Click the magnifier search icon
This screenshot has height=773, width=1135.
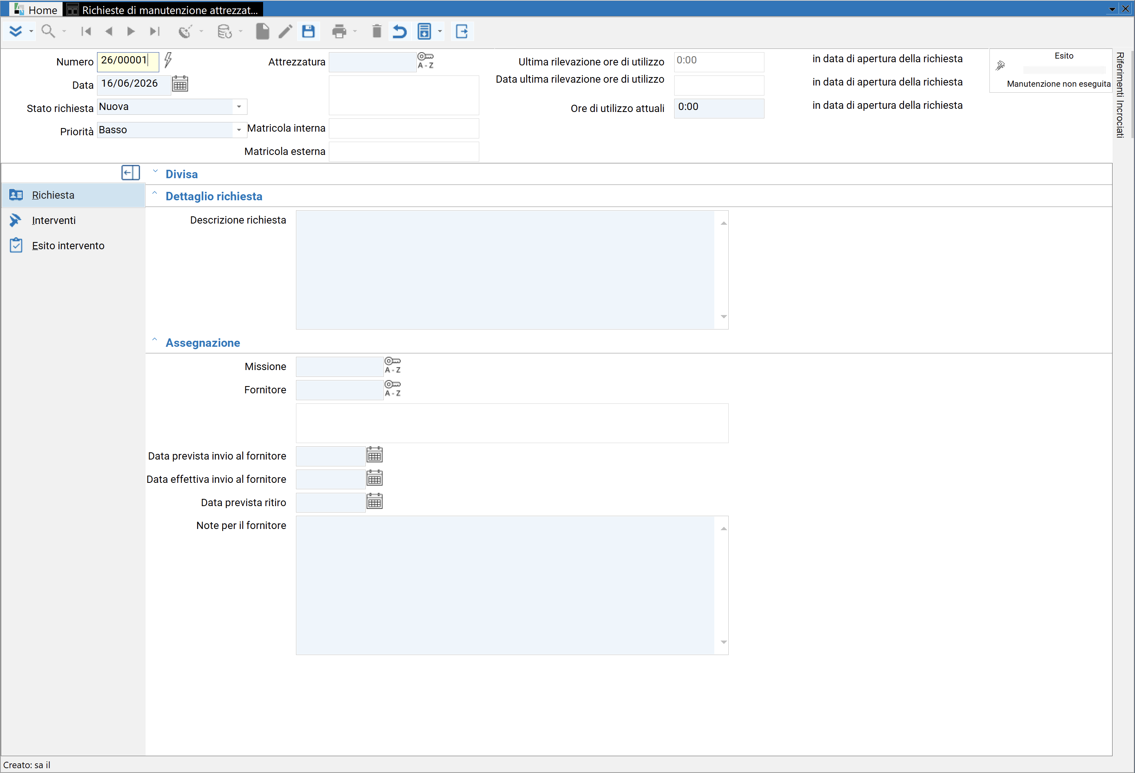[48, 31]
